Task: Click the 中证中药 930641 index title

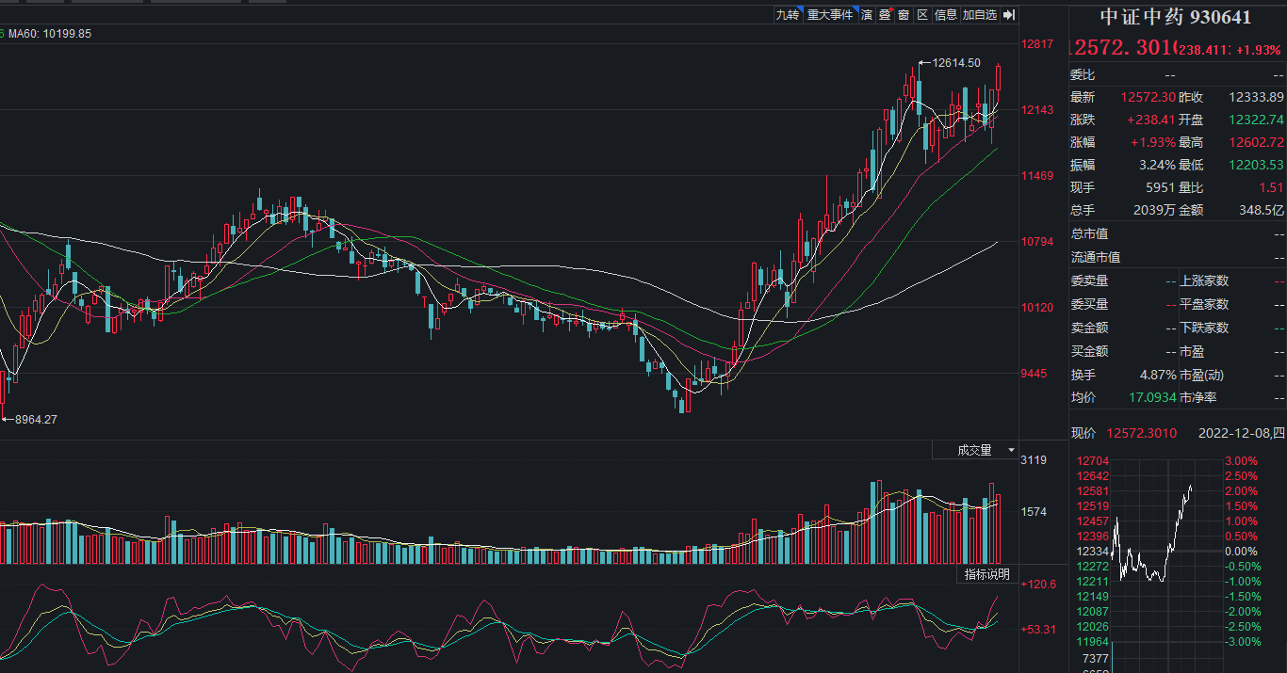Action: coord(1178,17)
